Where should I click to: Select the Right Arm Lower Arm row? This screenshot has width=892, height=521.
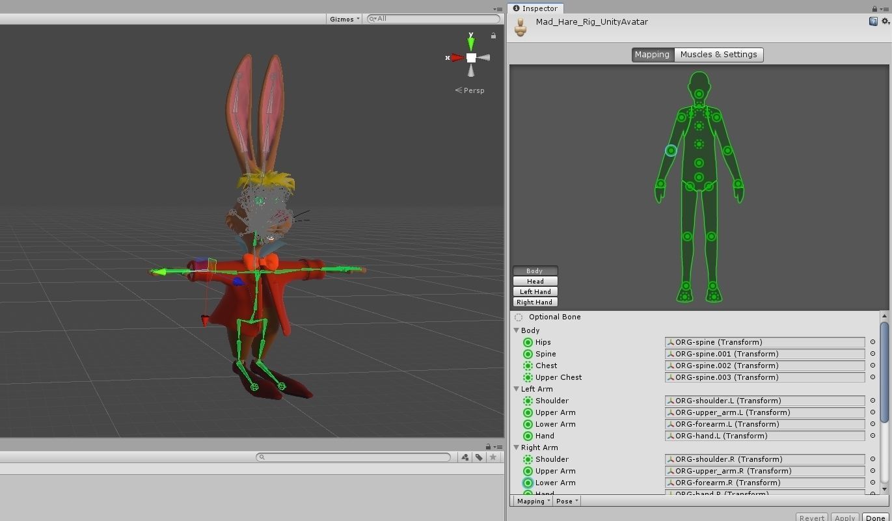(696, 483)
